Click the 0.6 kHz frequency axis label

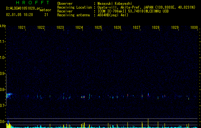coord(3,122)
